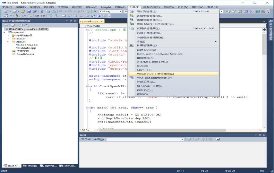The width and height of the screenshot is (274, 173).
Task: Click the view code icon in Solution Explorer
Action: click(21, 25)
